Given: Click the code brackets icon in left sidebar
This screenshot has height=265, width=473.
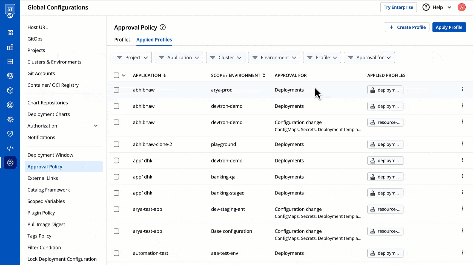Looking at the screenshot, I should point(10,148).
